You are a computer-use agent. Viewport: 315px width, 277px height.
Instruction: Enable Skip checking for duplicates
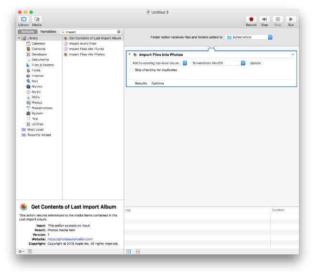132,70
